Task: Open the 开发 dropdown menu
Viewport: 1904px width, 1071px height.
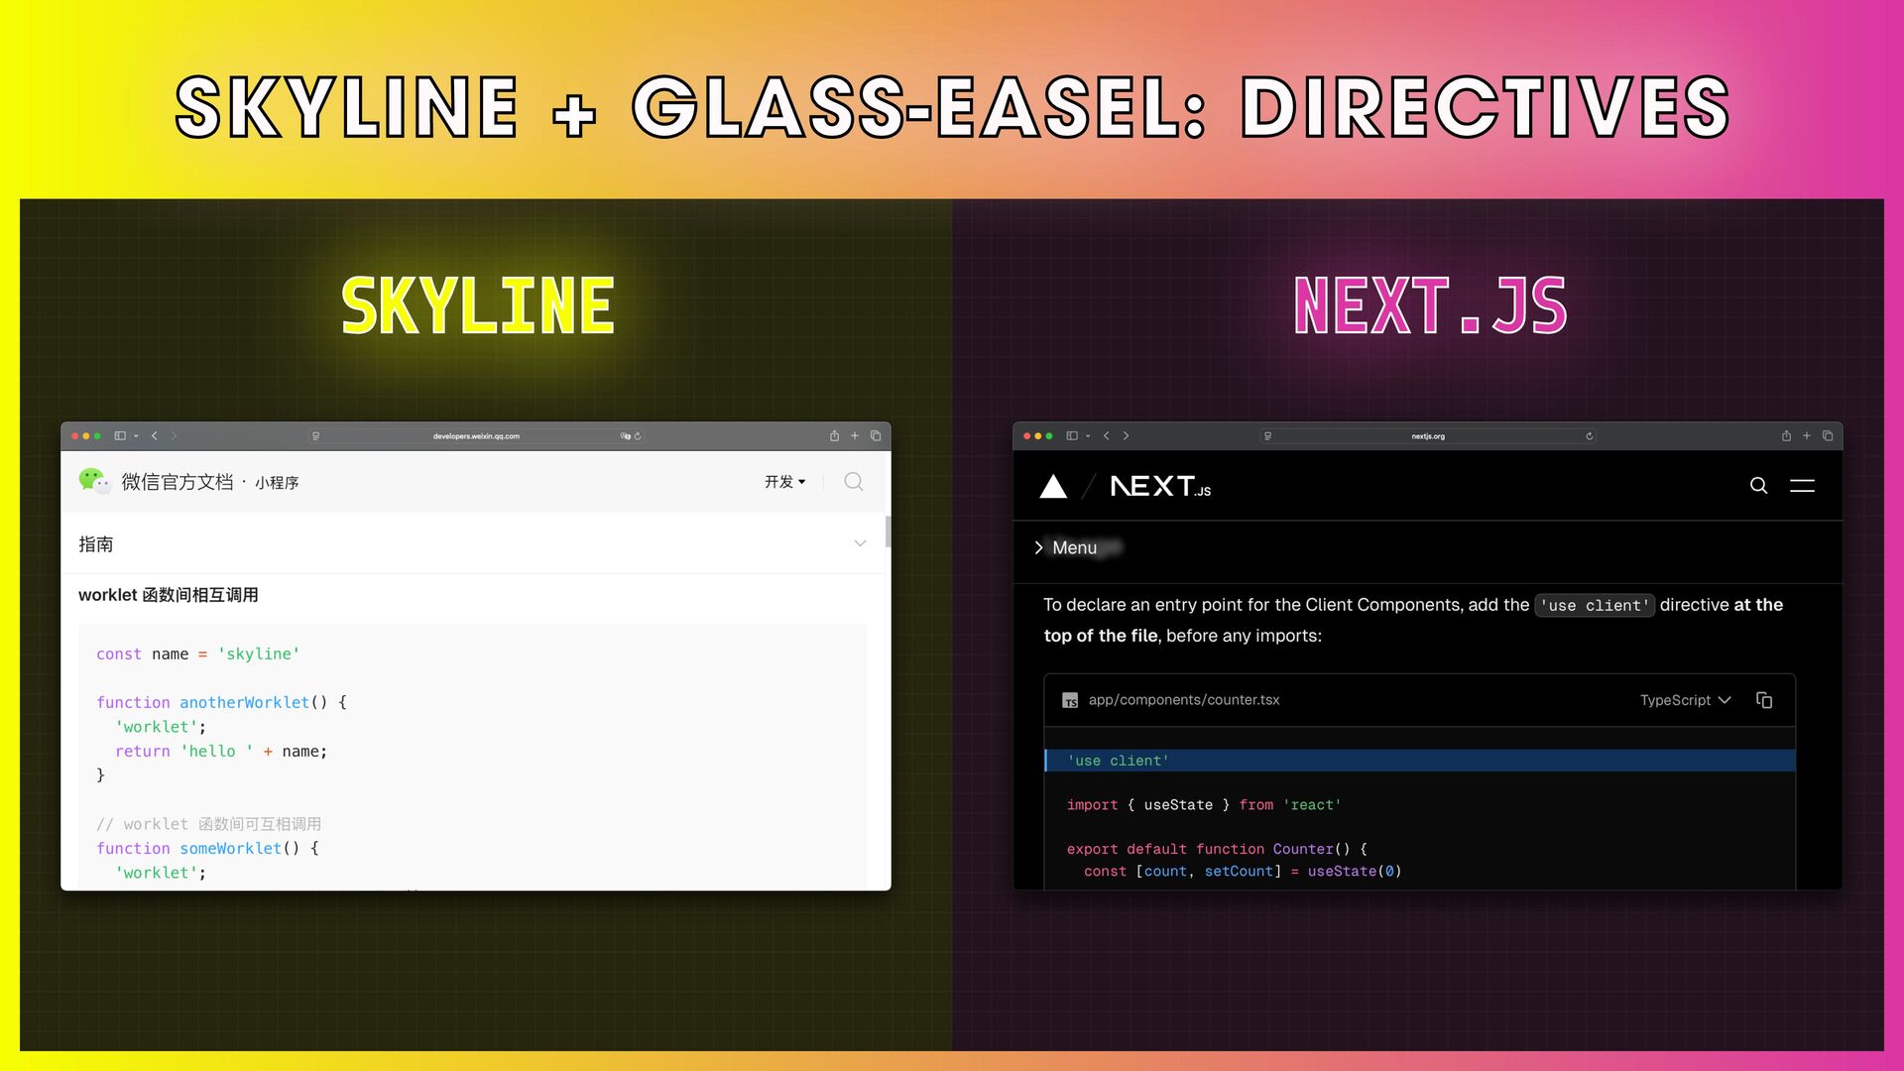Action: click(x=784, y=482)
